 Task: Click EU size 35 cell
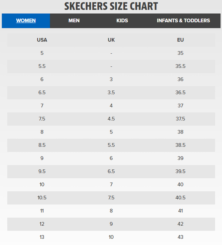[x=181, y=53]
